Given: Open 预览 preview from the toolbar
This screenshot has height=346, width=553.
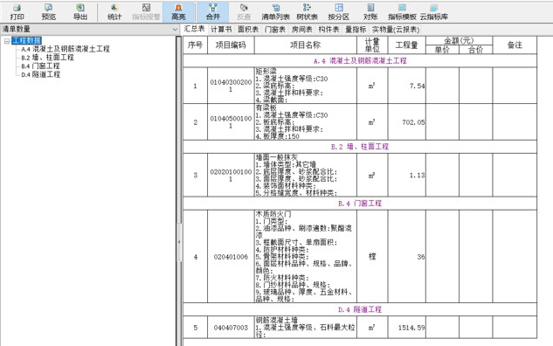Looking at the screenshot, I should pyautogui.click(x=48, y=12).
